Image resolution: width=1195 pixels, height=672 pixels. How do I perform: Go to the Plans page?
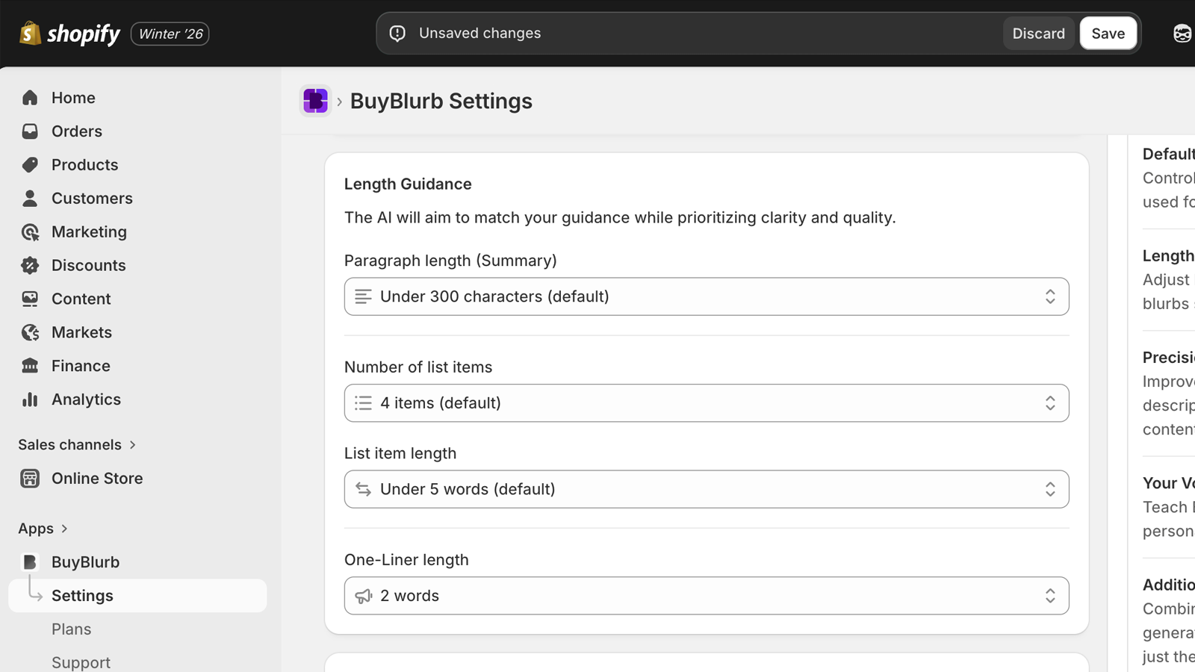pyautogui.click(x=71, y=629)
